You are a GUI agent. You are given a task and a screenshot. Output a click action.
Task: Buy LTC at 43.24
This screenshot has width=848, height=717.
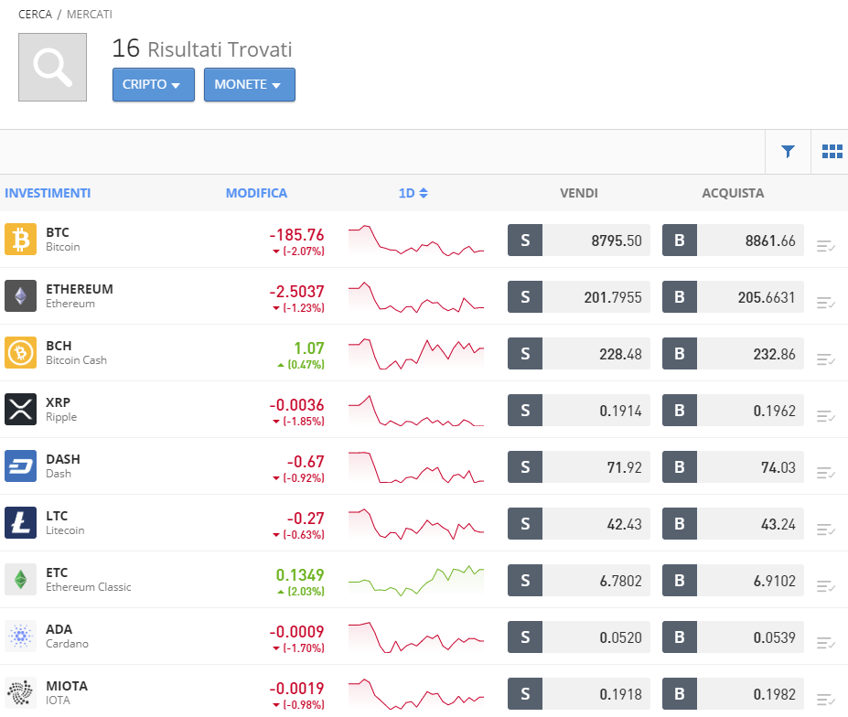[x=733, y=524]
